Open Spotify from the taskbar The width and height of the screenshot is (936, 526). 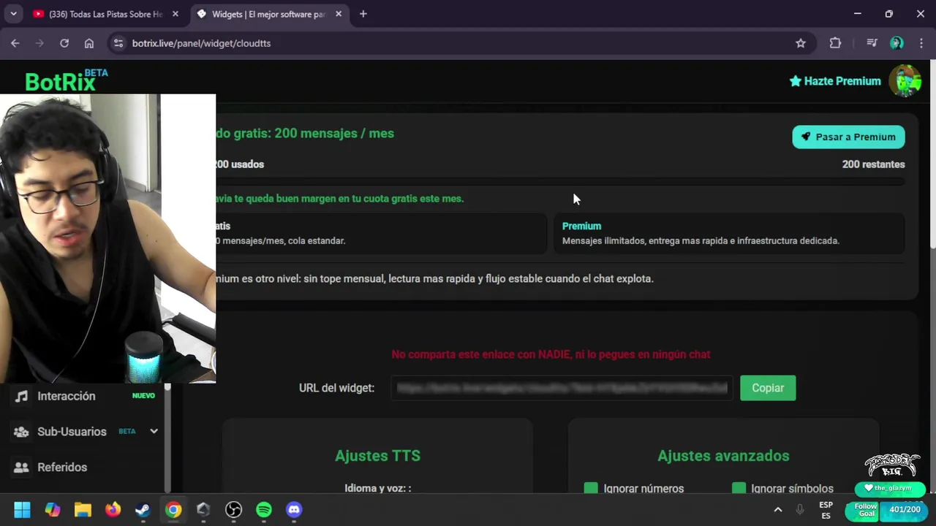pyautogui.click(x=264, y=509)
